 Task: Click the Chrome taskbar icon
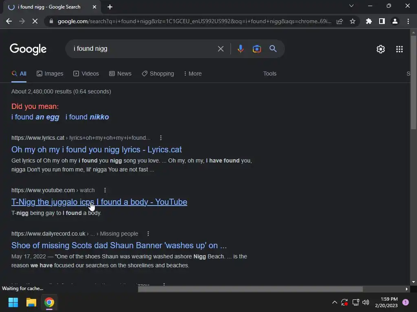pyautogui.click(x=49, y=302)
